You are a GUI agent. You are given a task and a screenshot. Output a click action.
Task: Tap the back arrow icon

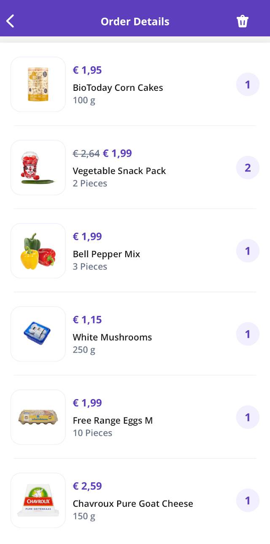click(11, 21)
